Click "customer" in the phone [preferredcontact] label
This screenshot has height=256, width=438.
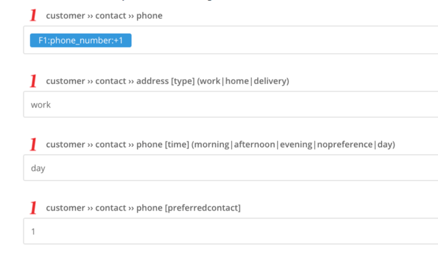pyautogui.click(x=65, y=208)
